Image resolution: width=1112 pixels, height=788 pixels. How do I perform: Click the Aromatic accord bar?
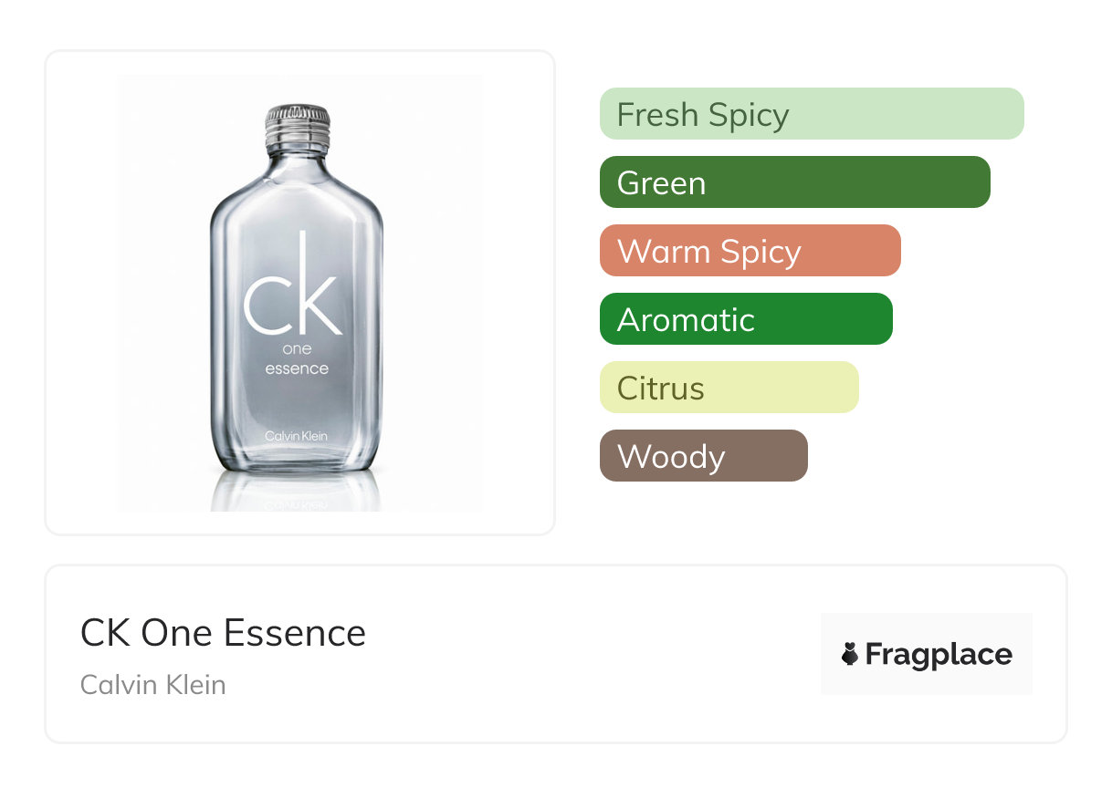pyautogui.click(x=745, y=319)
